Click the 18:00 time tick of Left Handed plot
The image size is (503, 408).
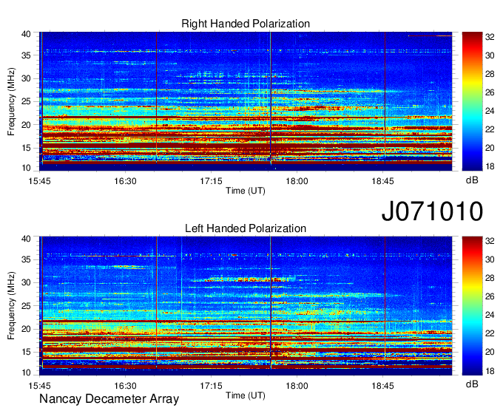[x=297, y=386]
